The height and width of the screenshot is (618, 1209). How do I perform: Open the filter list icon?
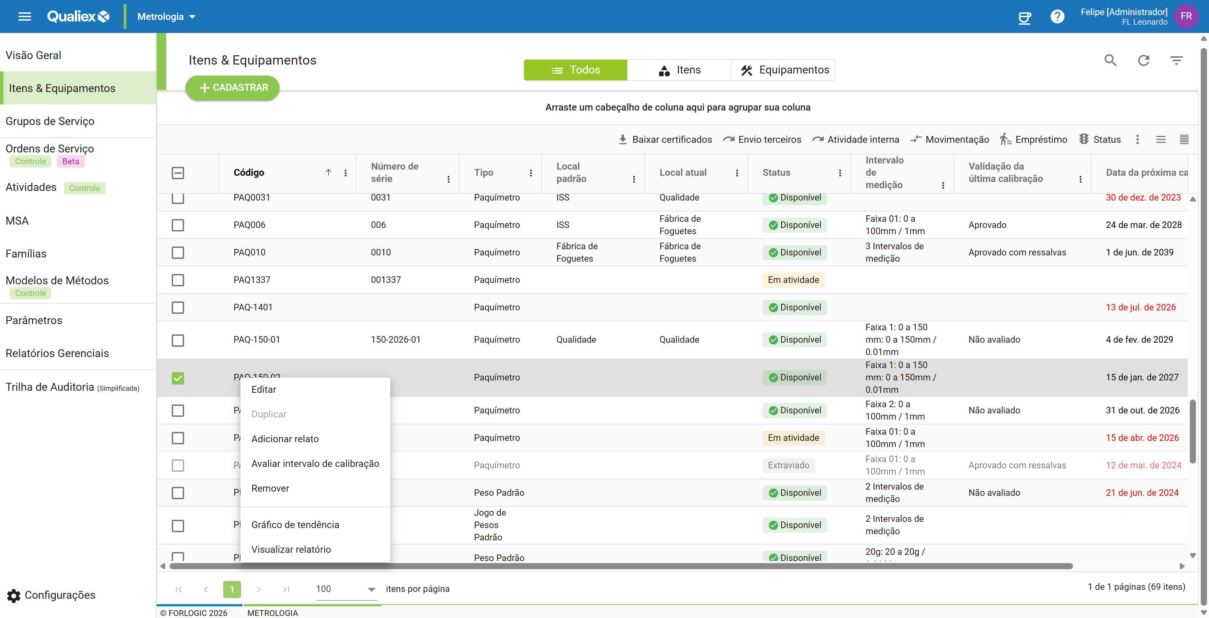coord(1176,60)
